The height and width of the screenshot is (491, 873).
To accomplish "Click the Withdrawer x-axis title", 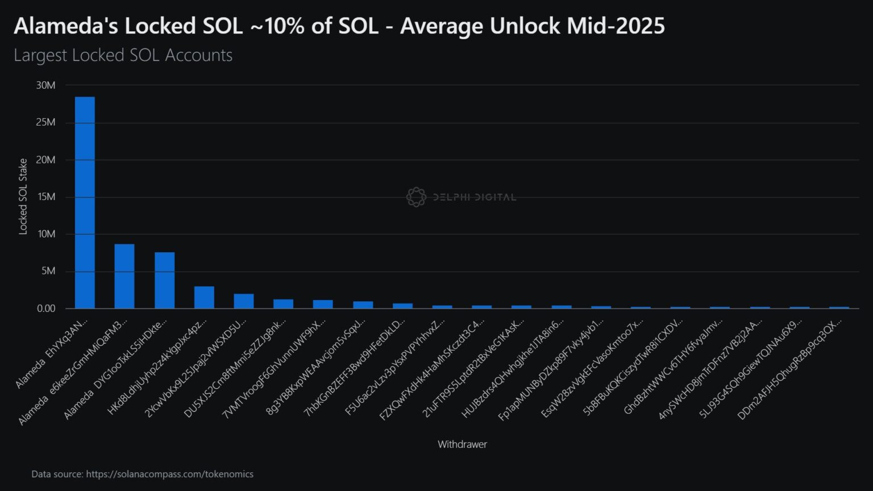I will point(462,444).
